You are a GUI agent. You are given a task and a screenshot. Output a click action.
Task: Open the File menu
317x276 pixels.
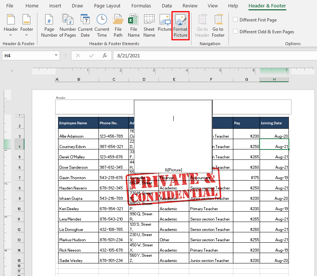click(10, 6)
